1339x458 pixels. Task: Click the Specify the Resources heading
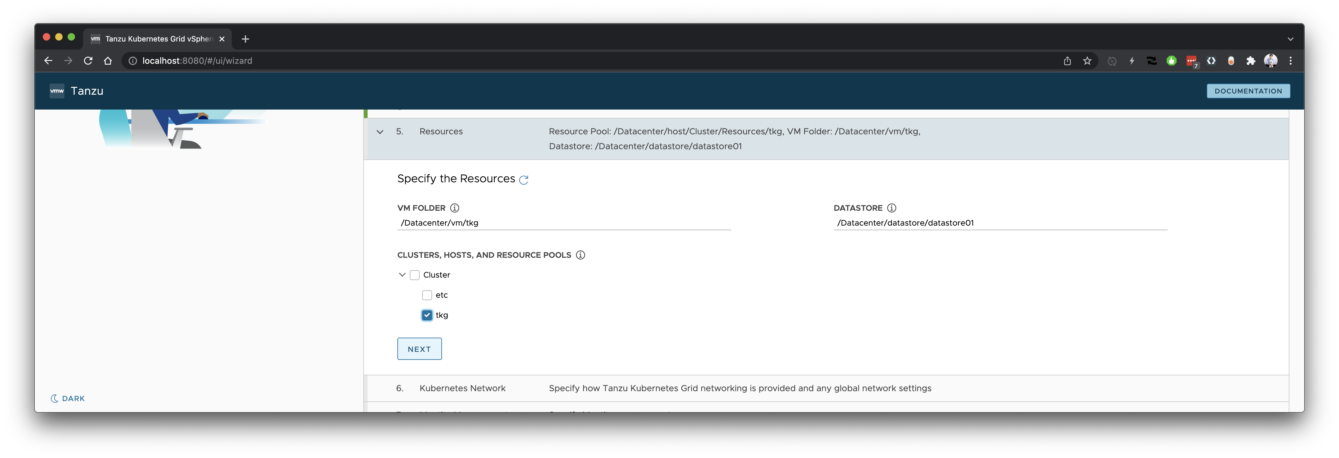point(456,179)
